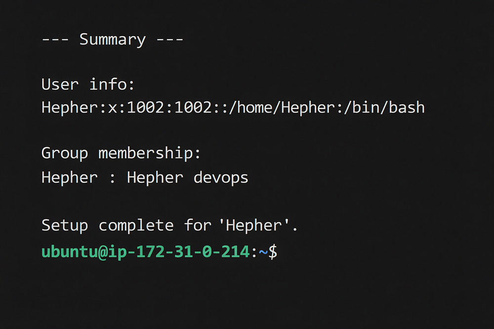Click the word 'complete' in last message
494x329 pixels.
[136, 226]
